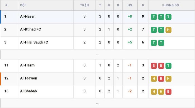Viewport: 195px width, 108px height.
Task: Expand hidden rows between Al-Hilal and Al-Hazm
Action: (97, 54)
